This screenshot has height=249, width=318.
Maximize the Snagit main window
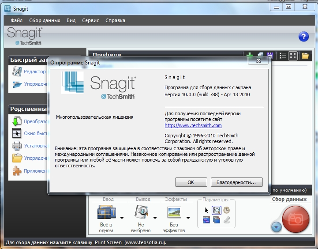[x=288, y=7]
